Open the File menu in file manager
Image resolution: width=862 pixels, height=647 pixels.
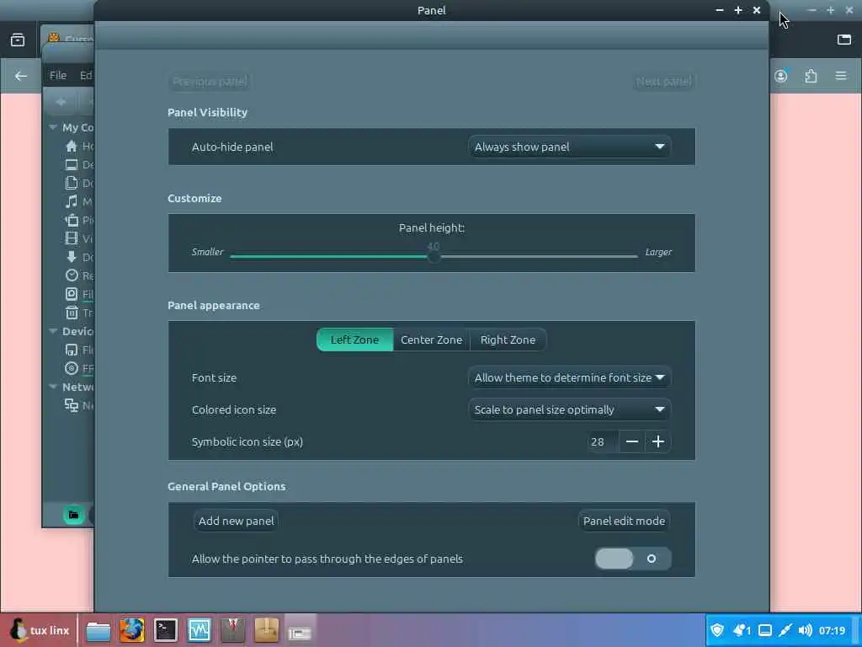click(x=58, y=75)
